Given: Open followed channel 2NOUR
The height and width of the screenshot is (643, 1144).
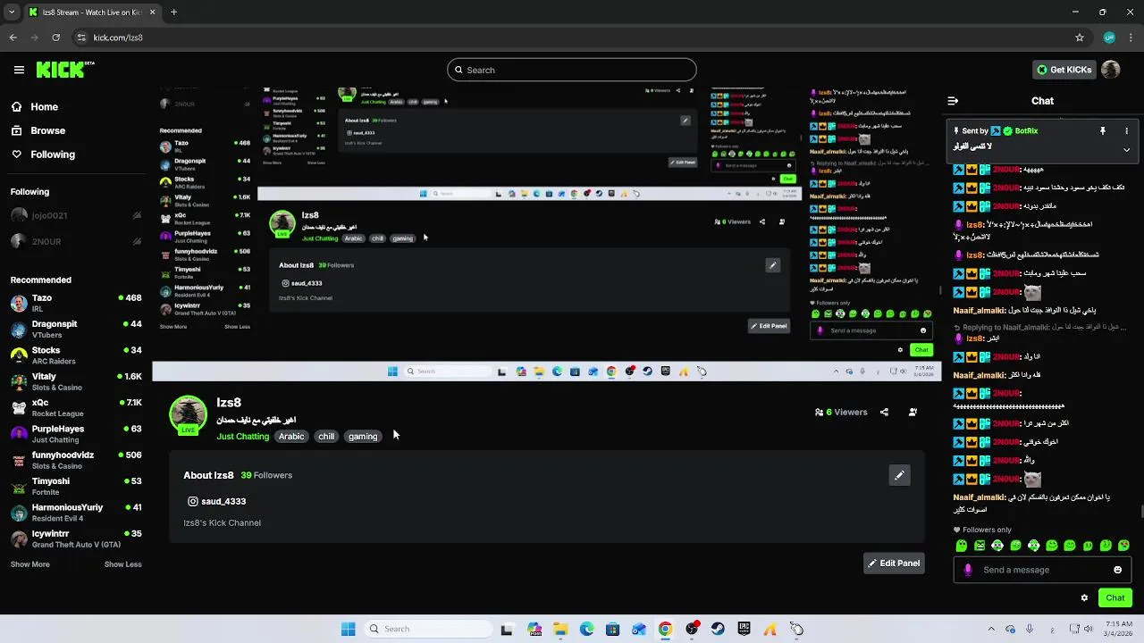Looking at the screenshot, I should (76, 241).
